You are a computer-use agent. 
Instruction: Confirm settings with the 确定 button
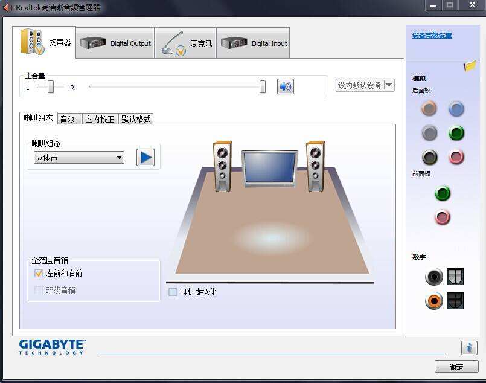pyautogui.click(x=457, y=367)
